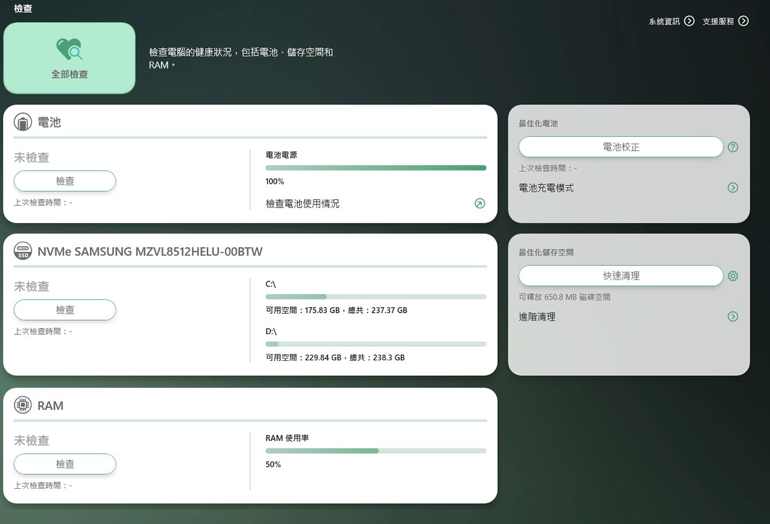Click the 支援服務 link text
The image size is (770, 524).
(x=718, y=21)
